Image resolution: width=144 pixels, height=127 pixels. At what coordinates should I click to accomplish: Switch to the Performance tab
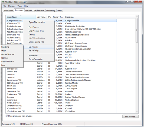point(39,11)
